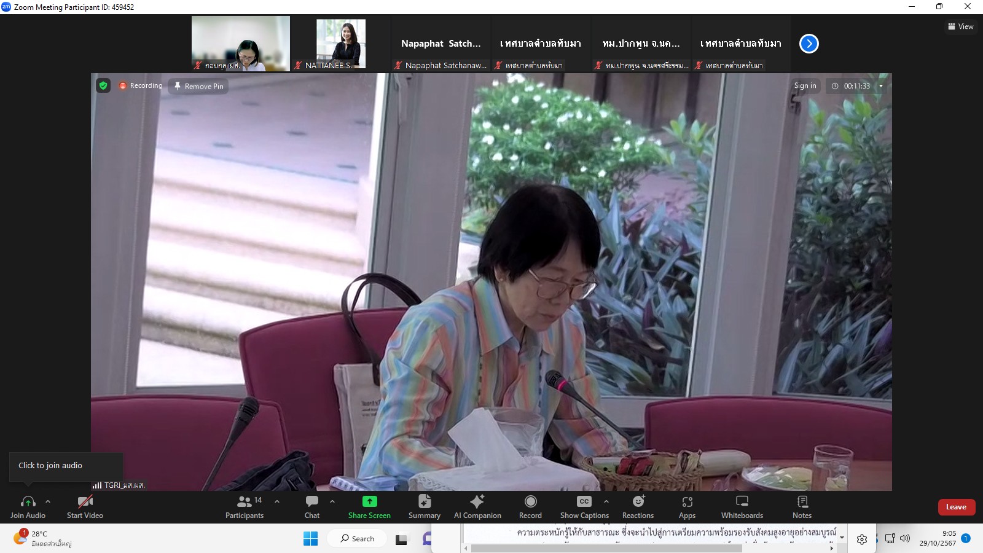The width and height of the screenshot is (983, 553).
Task: Leave the meeting with the red button
Action: coord(957,507)
